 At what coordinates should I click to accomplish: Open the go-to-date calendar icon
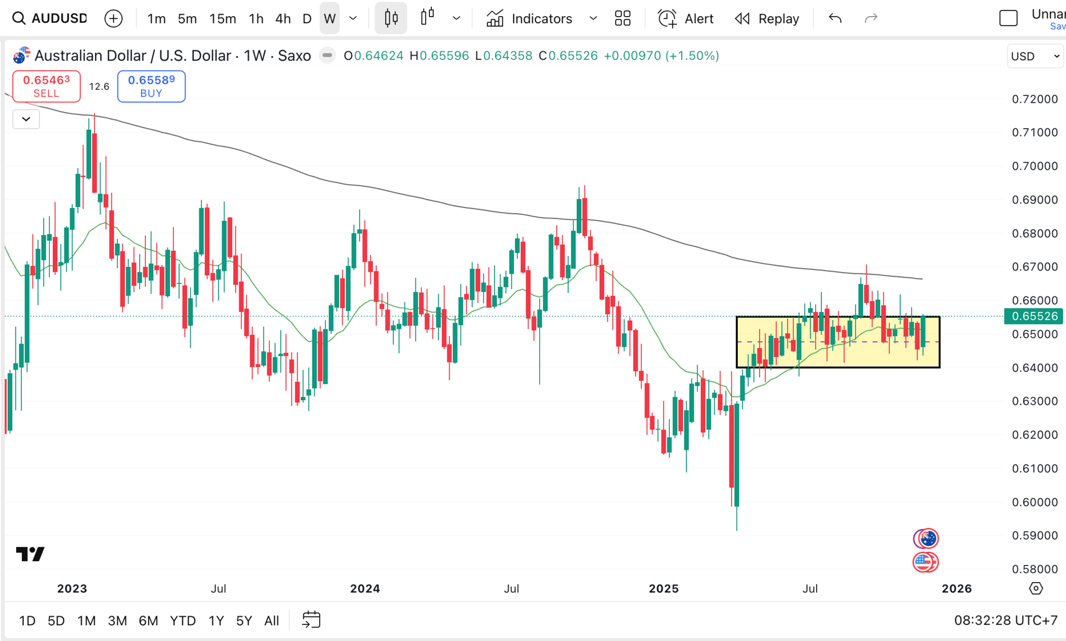pos(311,619)
